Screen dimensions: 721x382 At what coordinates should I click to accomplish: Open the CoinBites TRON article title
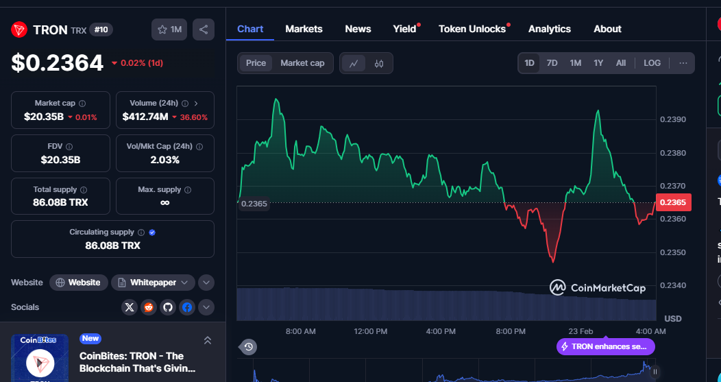138,362
